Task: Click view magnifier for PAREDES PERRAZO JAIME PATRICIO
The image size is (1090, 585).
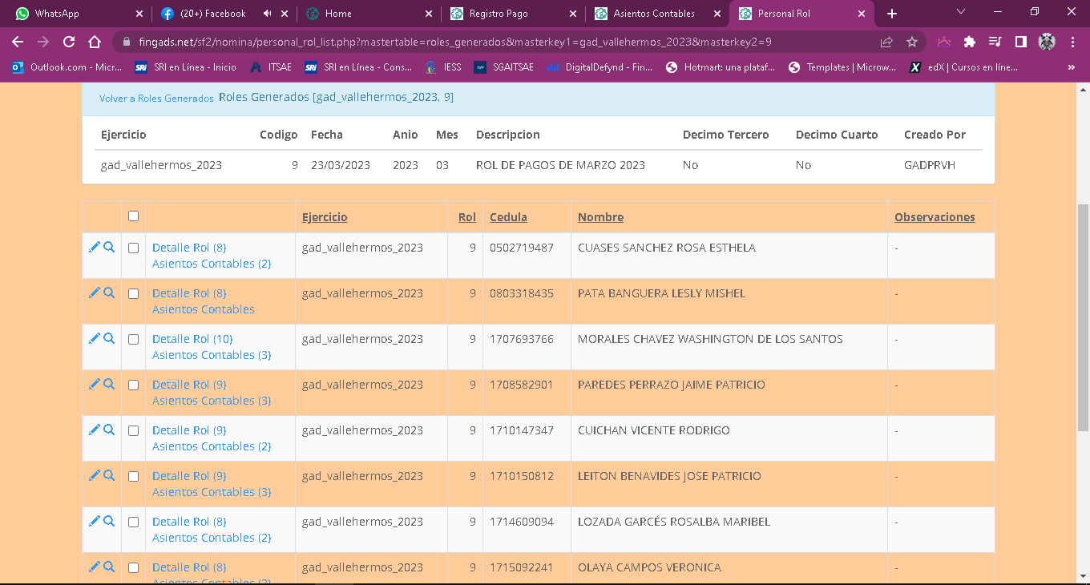Action: (109, 385)
